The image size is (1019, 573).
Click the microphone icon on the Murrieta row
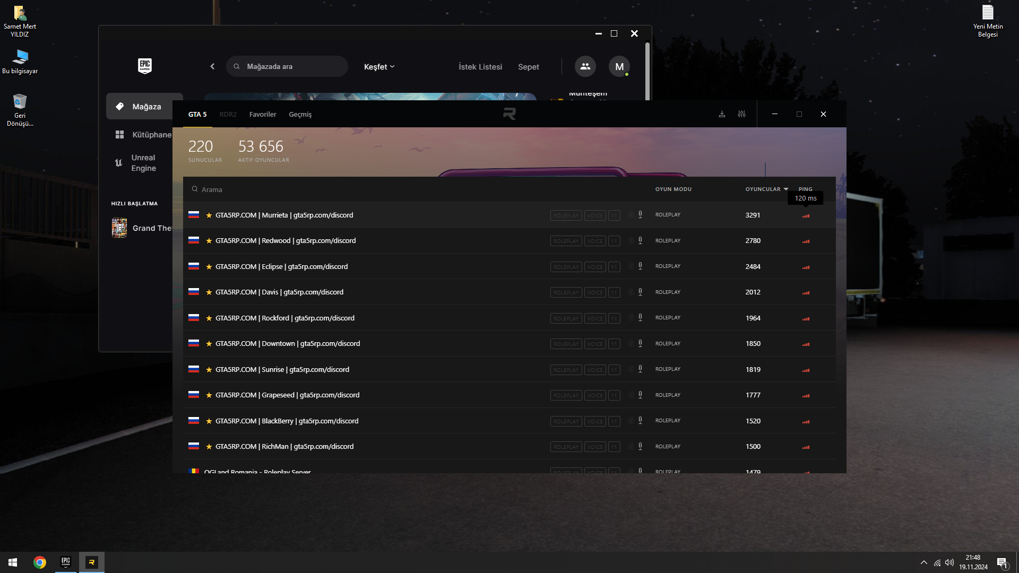coord(640,215)
